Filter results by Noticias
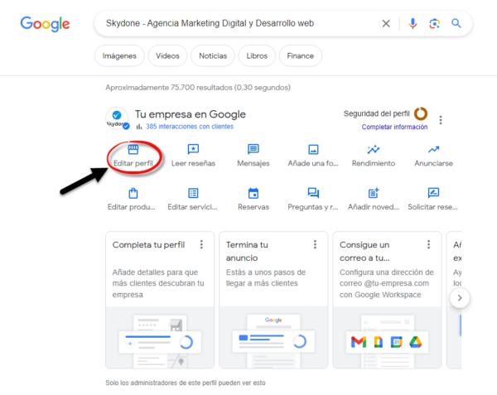This screenshot has height=395, width=497. pos(213,55)
